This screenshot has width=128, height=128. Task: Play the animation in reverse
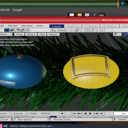point(85,114)
